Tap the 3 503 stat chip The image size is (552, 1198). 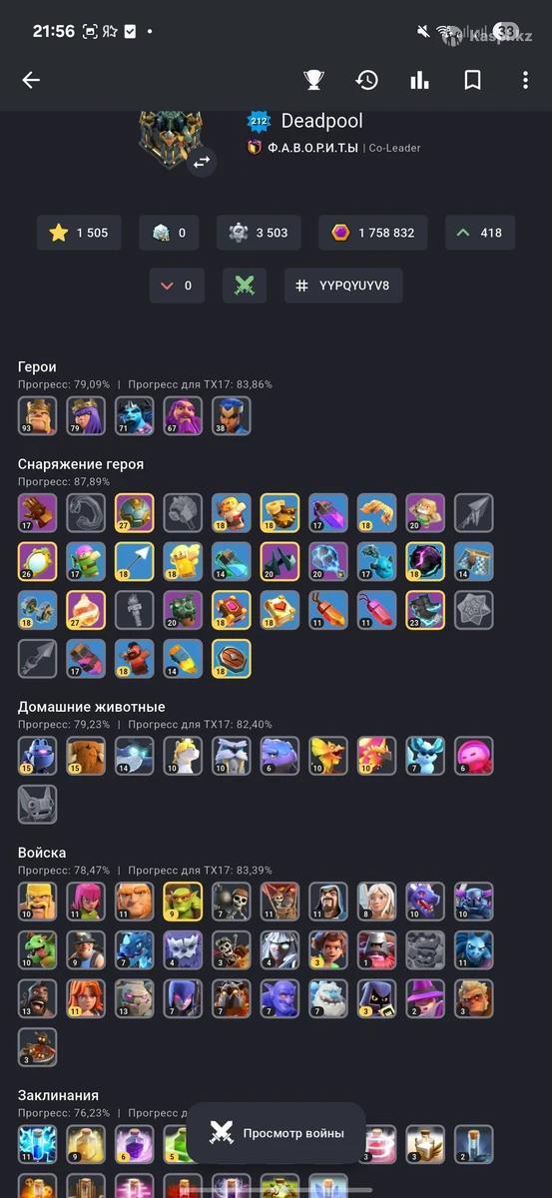[260, 233]
